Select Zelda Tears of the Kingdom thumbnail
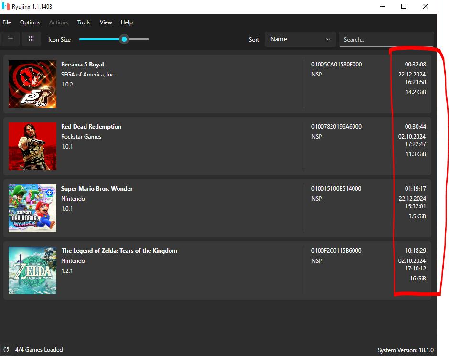Viewport: 449px width, 356px height. (32, 270)
